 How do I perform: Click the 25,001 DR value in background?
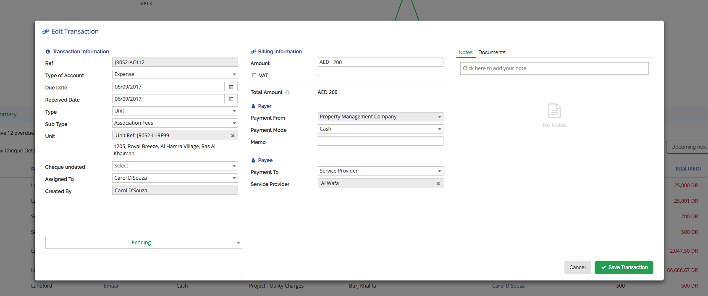coord(686,201)
